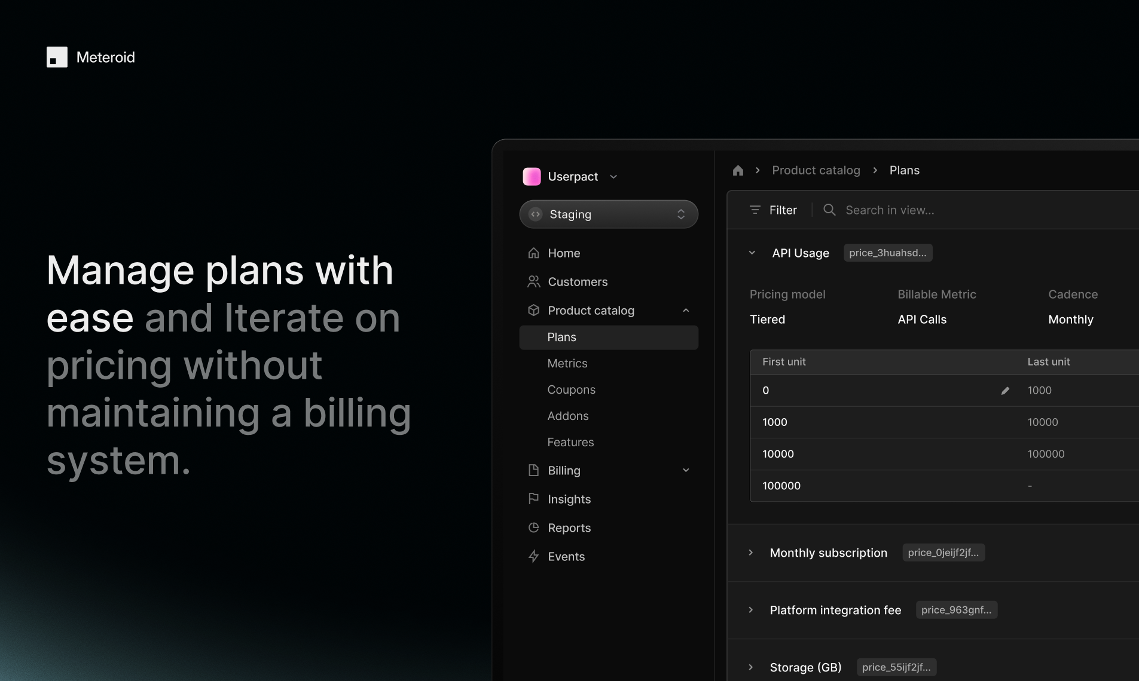Select the First unit cell 10000

click(778, 453)
